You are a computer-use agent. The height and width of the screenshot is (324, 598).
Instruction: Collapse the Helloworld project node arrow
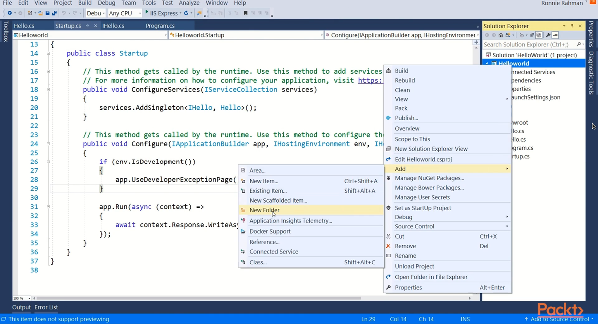pyautogui.click(x=487, y=63)
